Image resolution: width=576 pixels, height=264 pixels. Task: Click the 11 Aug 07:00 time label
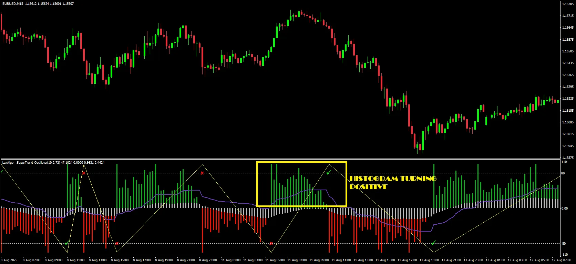297,260
